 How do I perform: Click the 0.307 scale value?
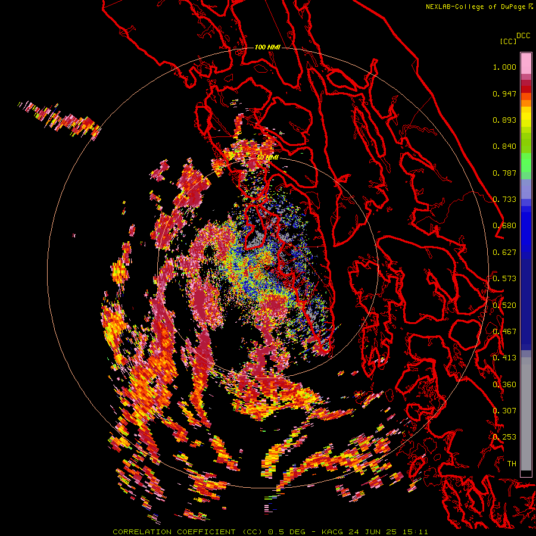504,411
